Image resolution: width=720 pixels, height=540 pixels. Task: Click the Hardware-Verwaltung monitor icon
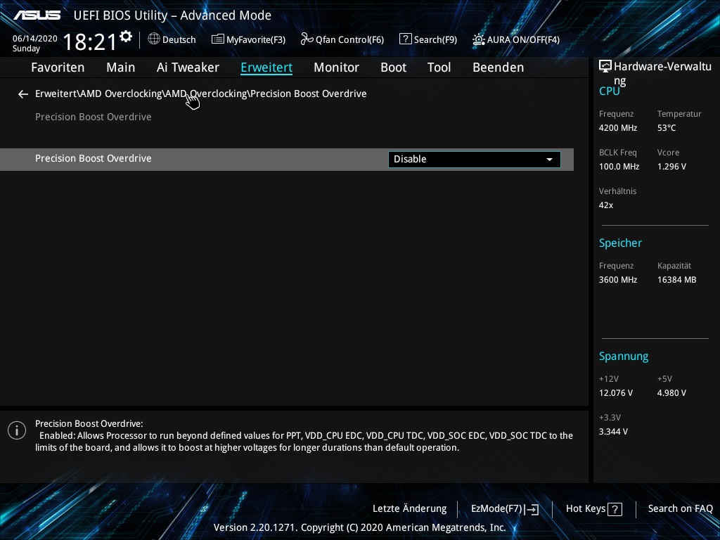[x=605, y=67]
